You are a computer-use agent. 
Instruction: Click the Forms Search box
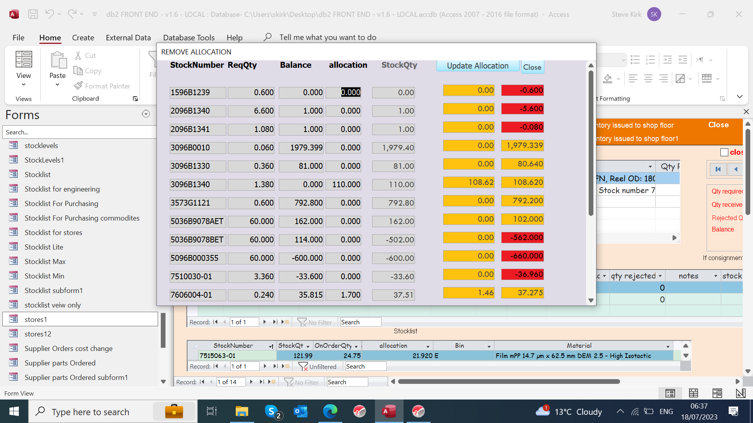coord(80,132)
